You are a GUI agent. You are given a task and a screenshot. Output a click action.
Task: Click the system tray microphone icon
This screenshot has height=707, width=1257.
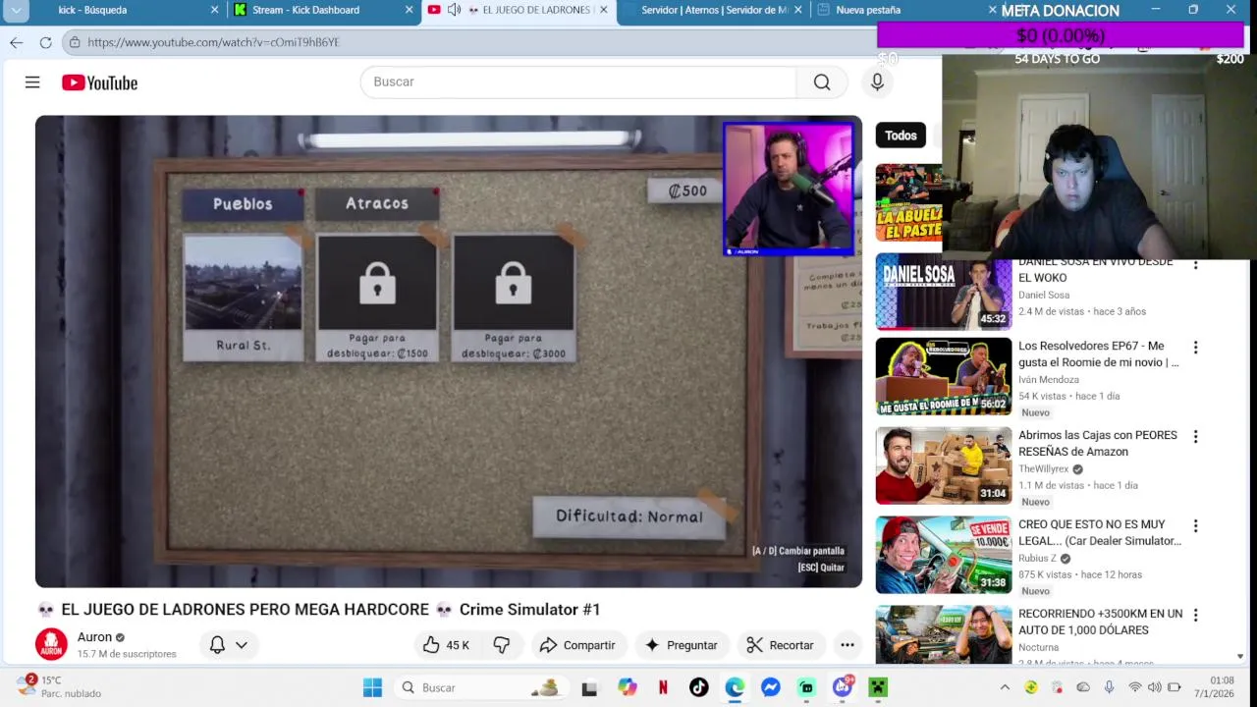1109,687
